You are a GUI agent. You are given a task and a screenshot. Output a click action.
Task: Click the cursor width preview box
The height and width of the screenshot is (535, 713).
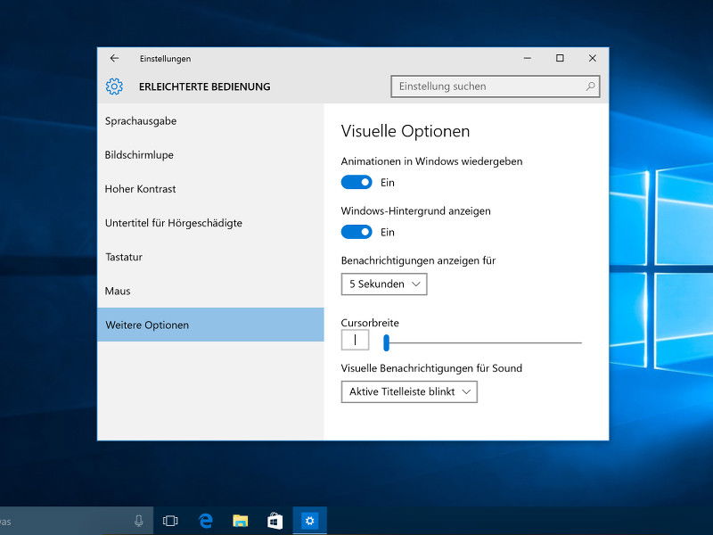pyautogui.click(x=355, y=340)
